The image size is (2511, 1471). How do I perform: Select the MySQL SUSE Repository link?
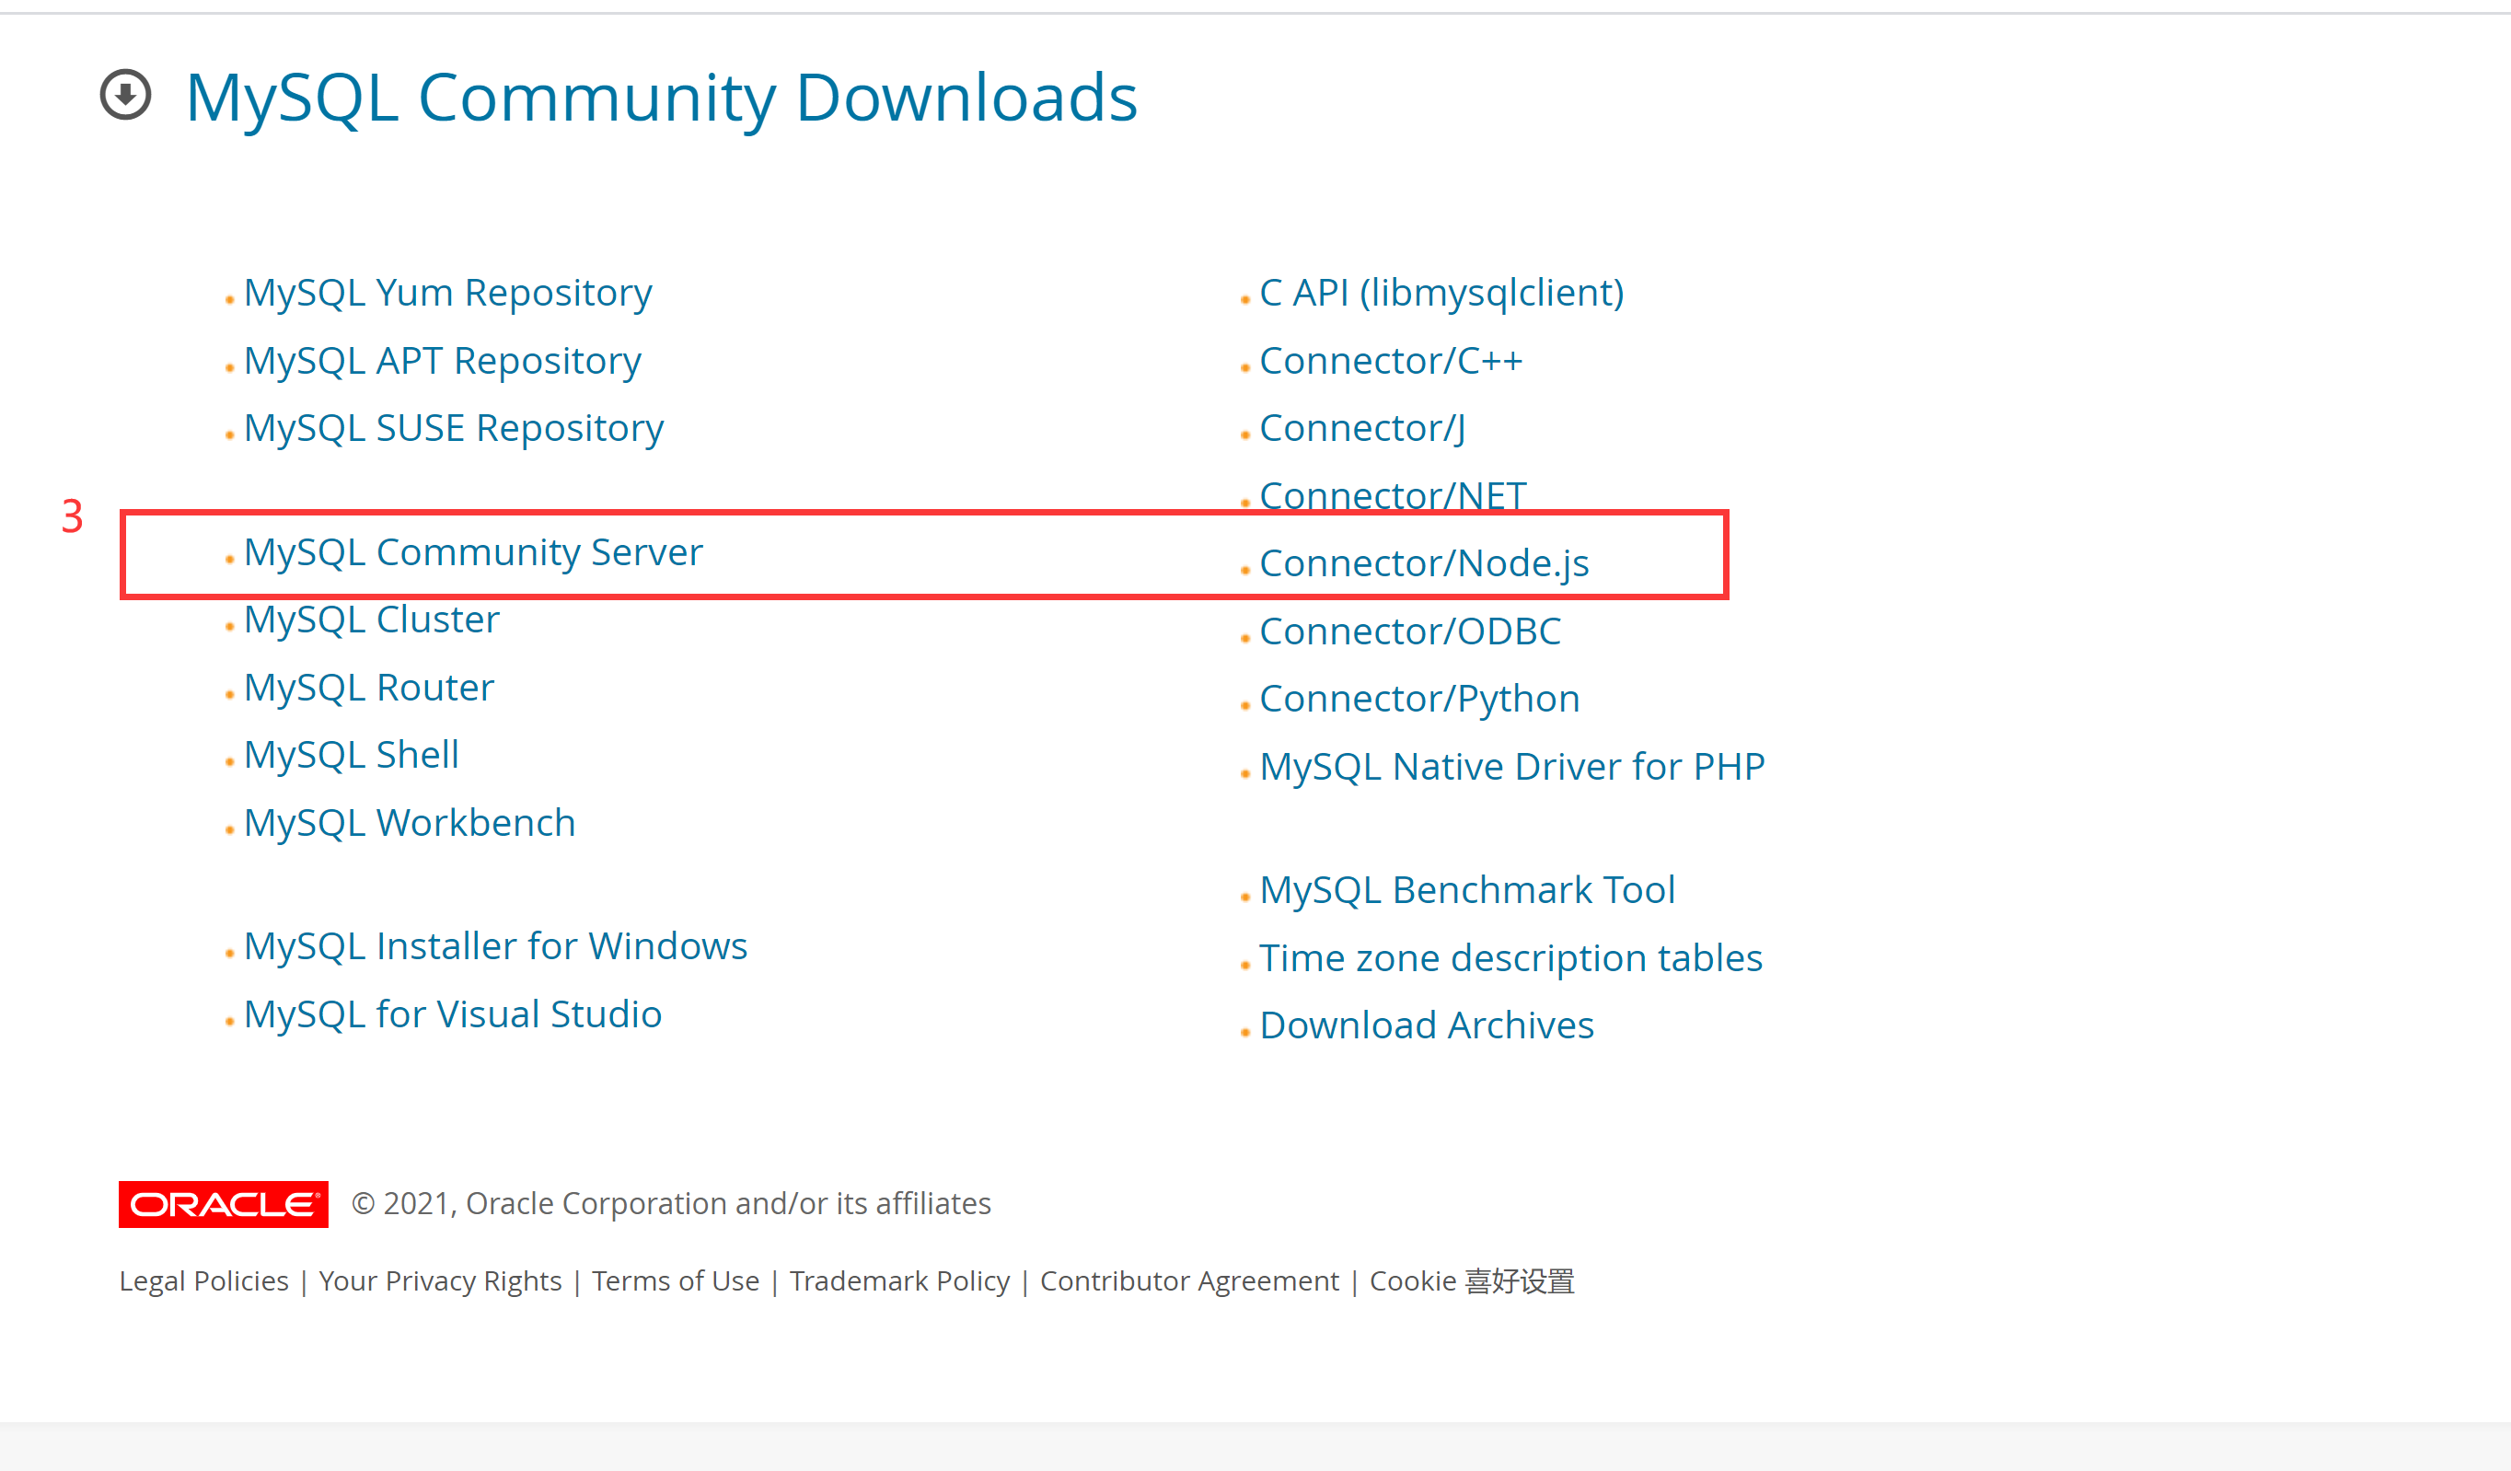tap(454, 429)
